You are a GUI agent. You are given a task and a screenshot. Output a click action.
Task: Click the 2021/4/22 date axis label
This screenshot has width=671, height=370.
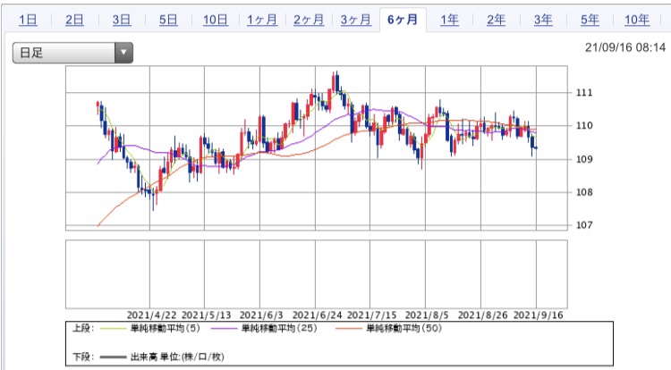(151, 315)
